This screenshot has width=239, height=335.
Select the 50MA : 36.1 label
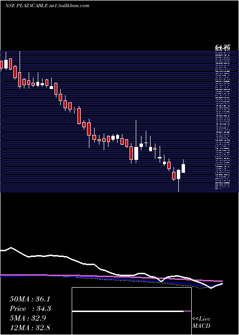point(30,299)
